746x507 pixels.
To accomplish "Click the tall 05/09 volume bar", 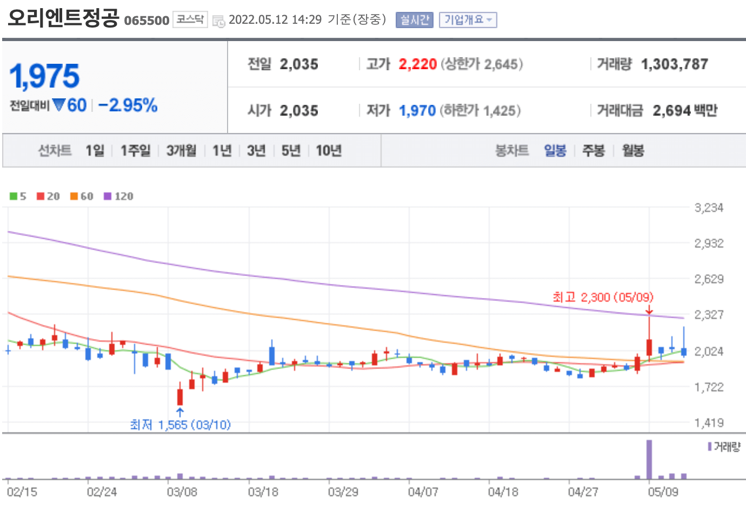I will pyautogui.click(x=649, y=459).
